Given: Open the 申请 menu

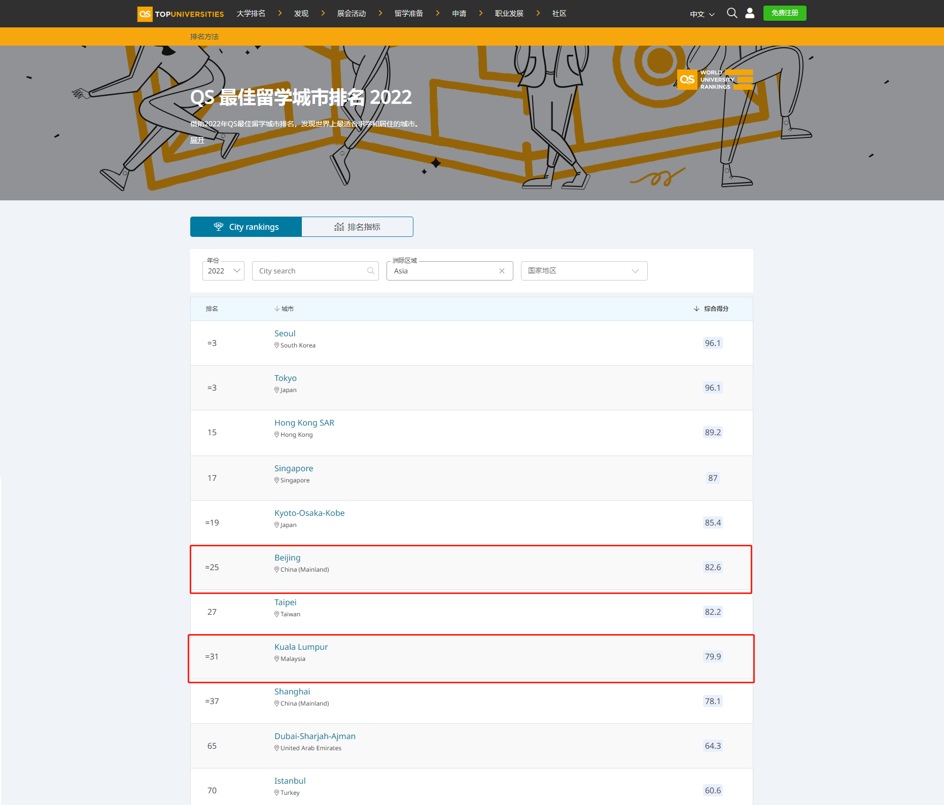Looking at the screenshot, I should tap(459, 13).
